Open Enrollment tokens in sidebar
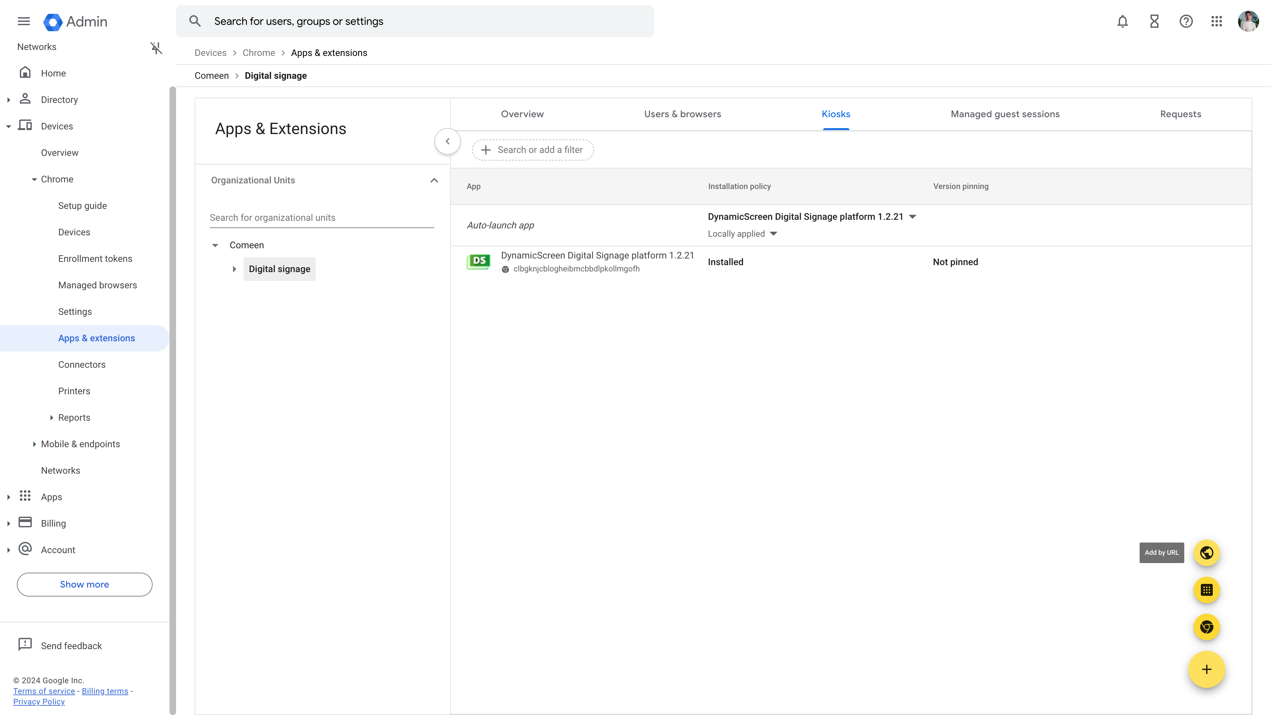The image size is (1271, 715). pos(95,259)
